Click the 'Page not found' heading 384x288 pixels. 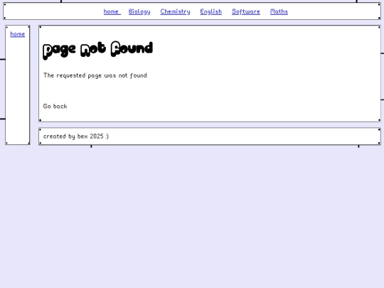[97, 50]
